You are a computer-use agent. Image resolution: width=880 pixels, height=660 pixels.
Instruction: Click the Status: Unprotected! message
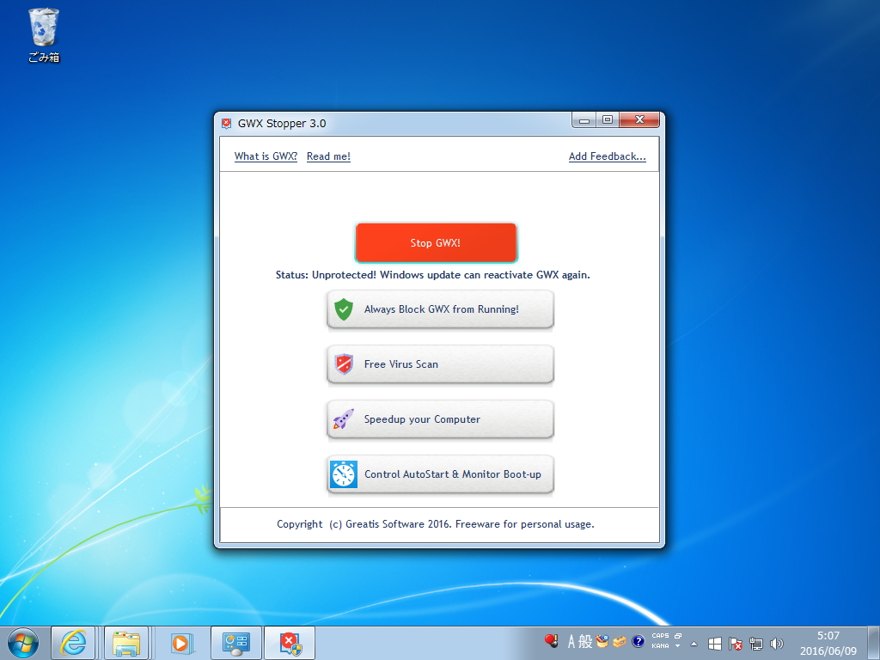pos(433,275)
